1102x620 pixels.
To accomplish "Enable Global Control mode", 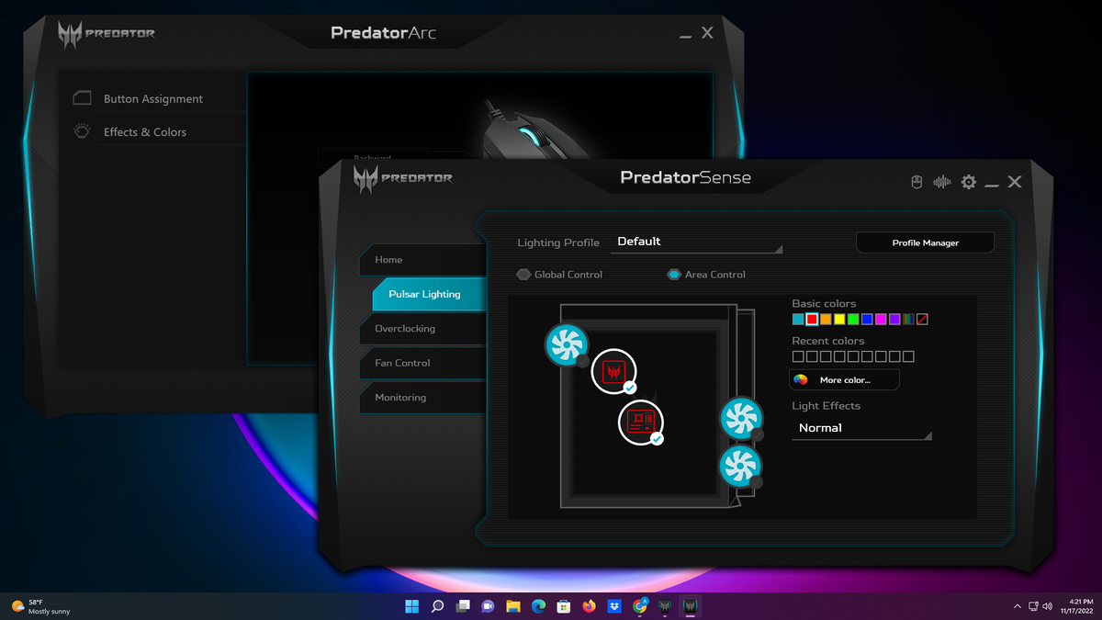I will point(523,274).
